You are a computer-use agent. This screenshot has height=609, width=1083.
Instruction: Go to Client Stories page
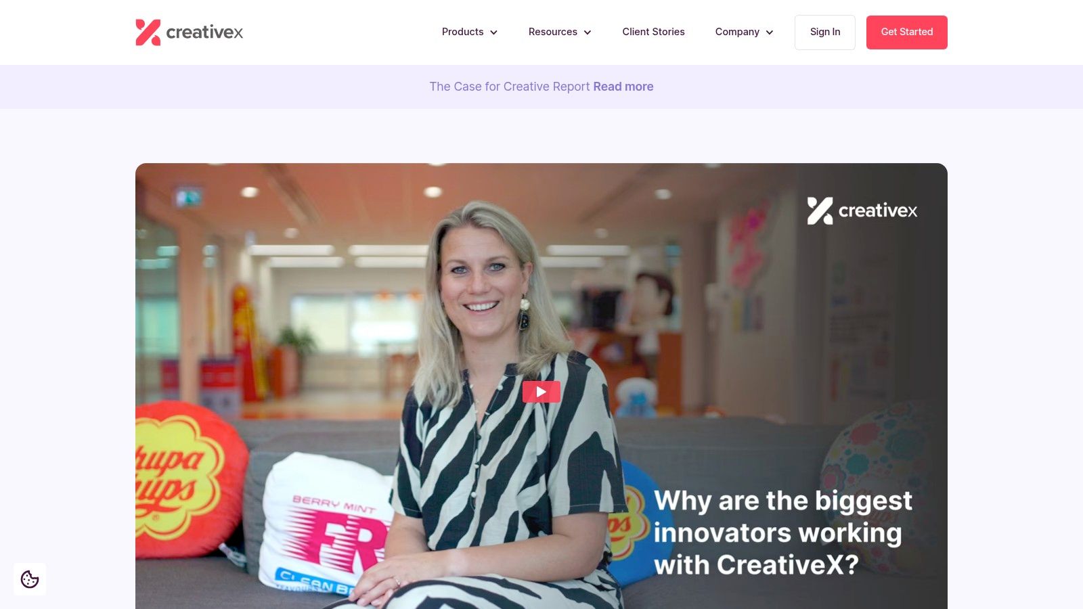tap(653, 32)
